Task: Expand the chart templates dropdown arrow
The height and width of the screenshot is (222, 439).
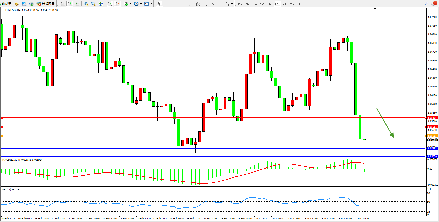Action: point(151,4)
